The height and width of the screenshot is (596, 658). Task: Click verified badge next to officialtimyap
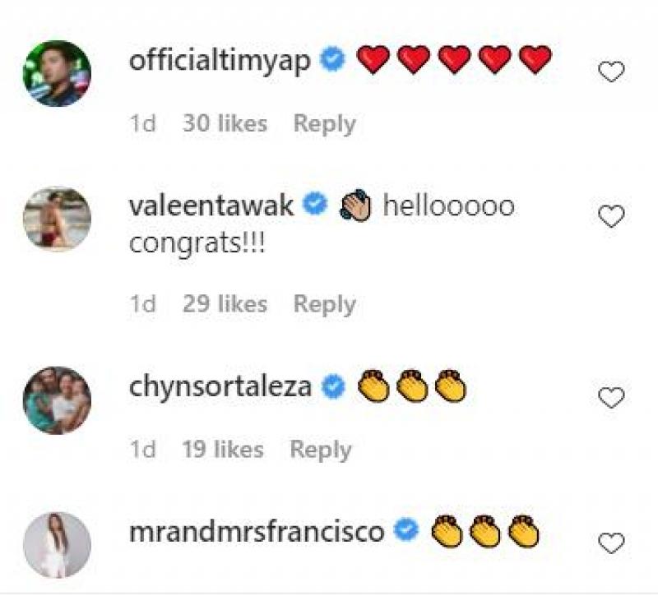[x=333, y=60]
